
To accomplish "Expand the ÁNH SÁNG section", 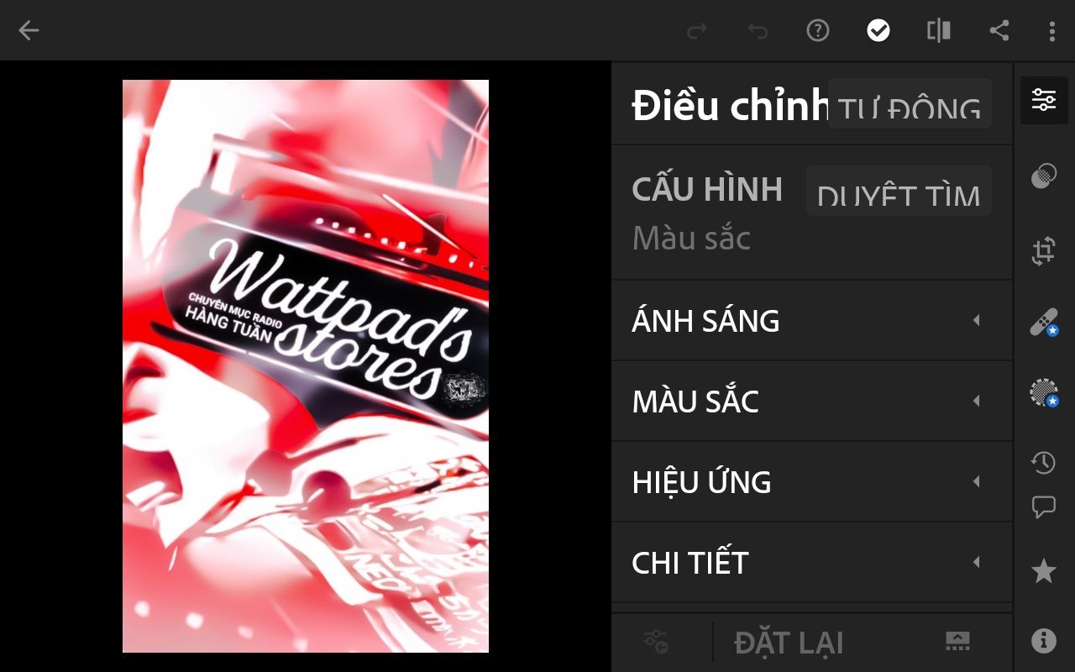I will point(811,321).
